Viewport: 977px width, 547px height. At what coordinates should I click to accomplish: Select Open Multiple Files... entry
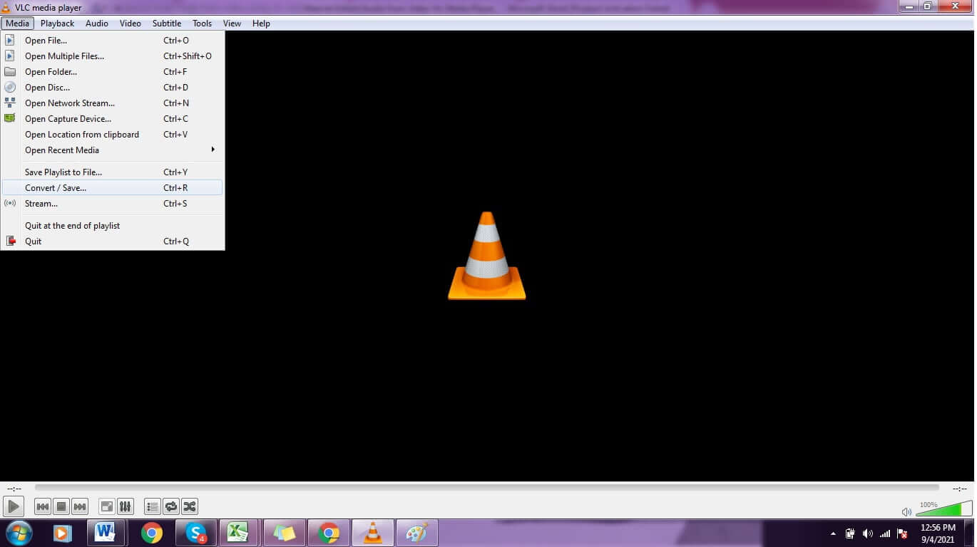113,56
